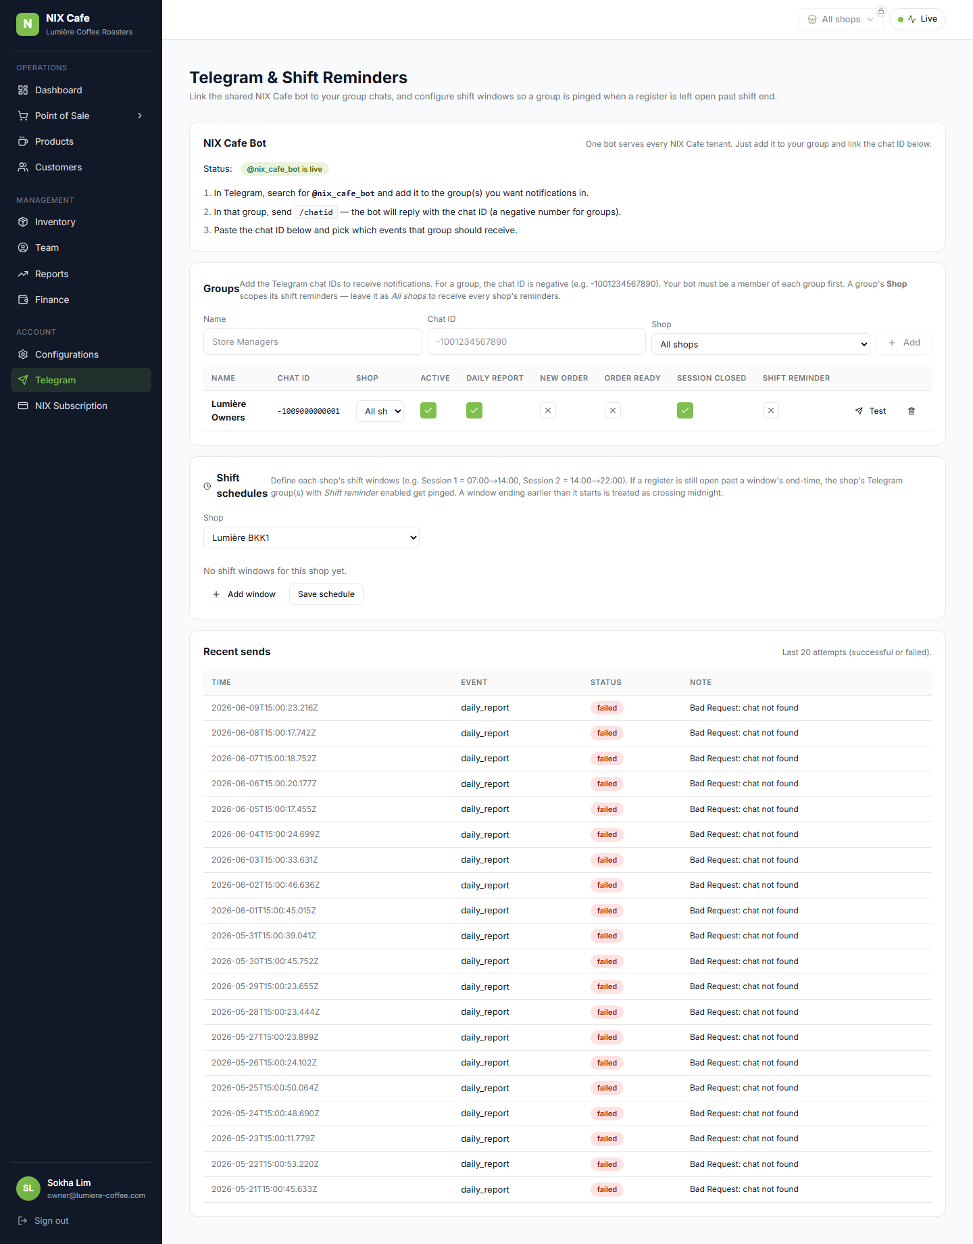Enable Order Ready for Lumière Owners

coord(613,410)
